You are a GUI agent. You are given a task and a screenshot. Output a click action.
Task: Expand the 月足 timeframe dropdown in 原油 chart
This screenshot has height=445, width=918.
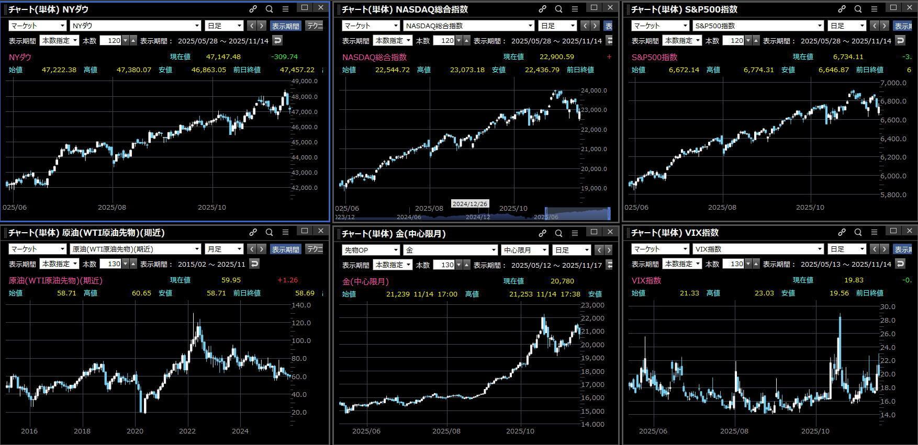click(224, 249)
